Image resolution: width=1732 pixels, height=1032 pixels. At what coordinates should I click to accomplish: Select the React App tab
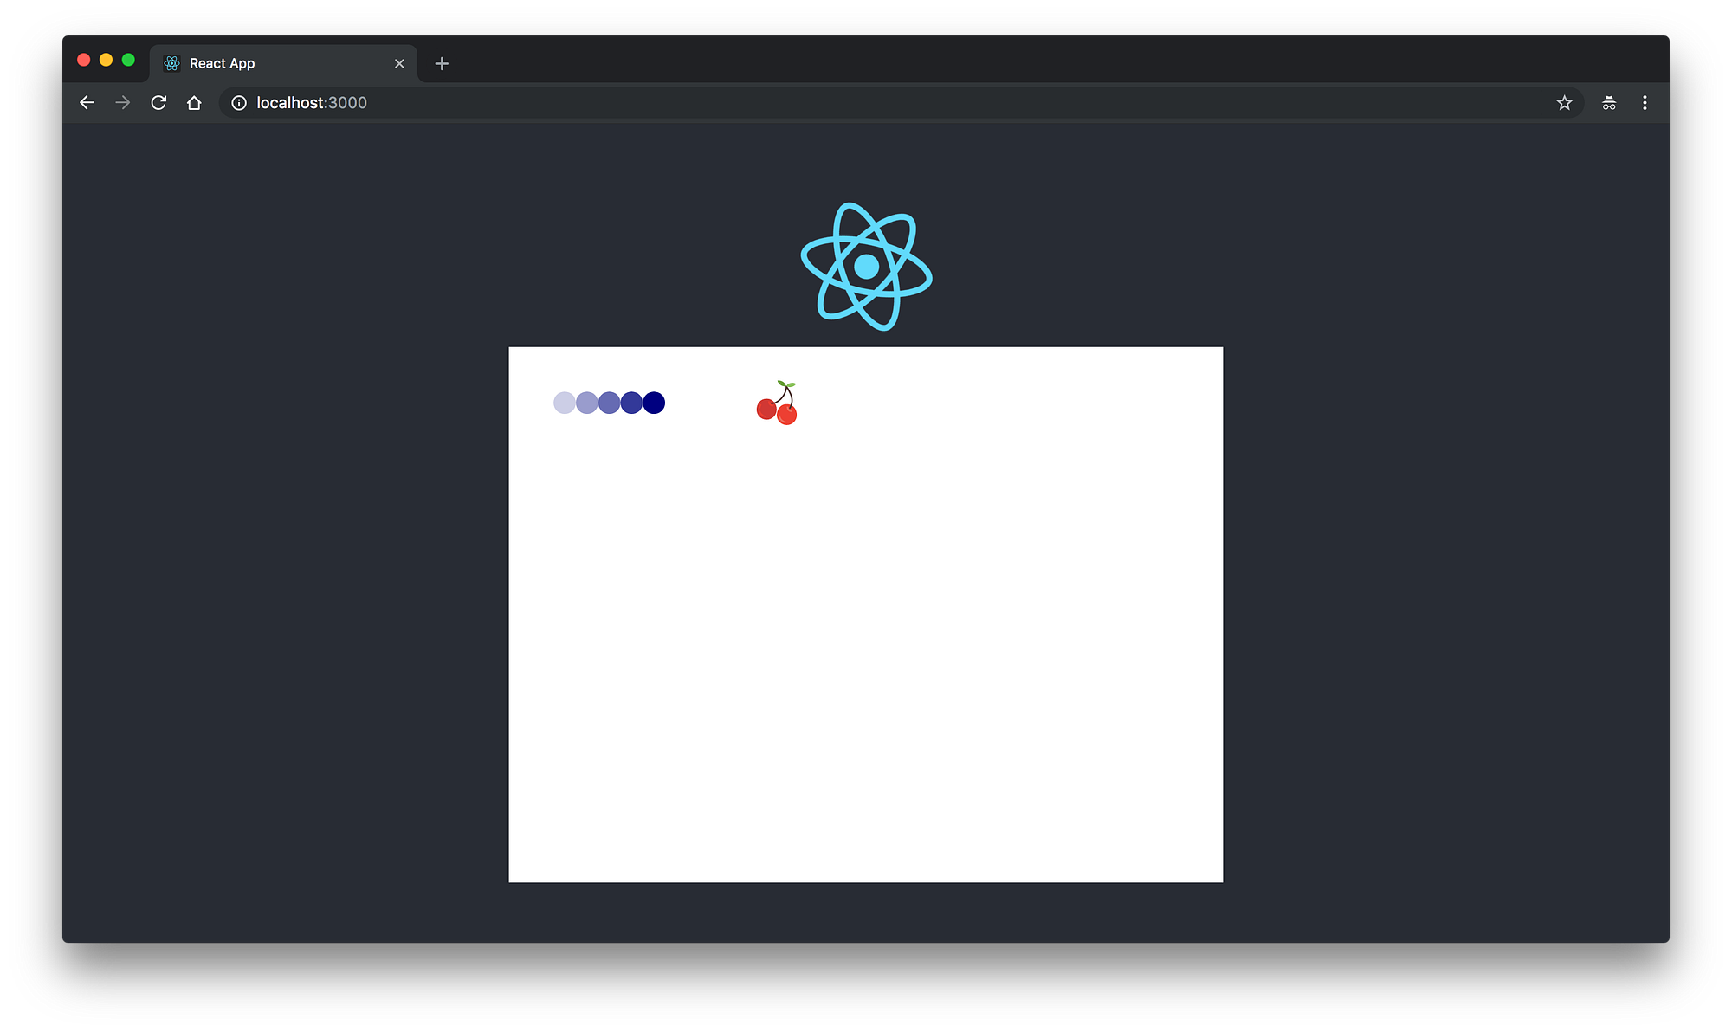(x=260, y=63)
